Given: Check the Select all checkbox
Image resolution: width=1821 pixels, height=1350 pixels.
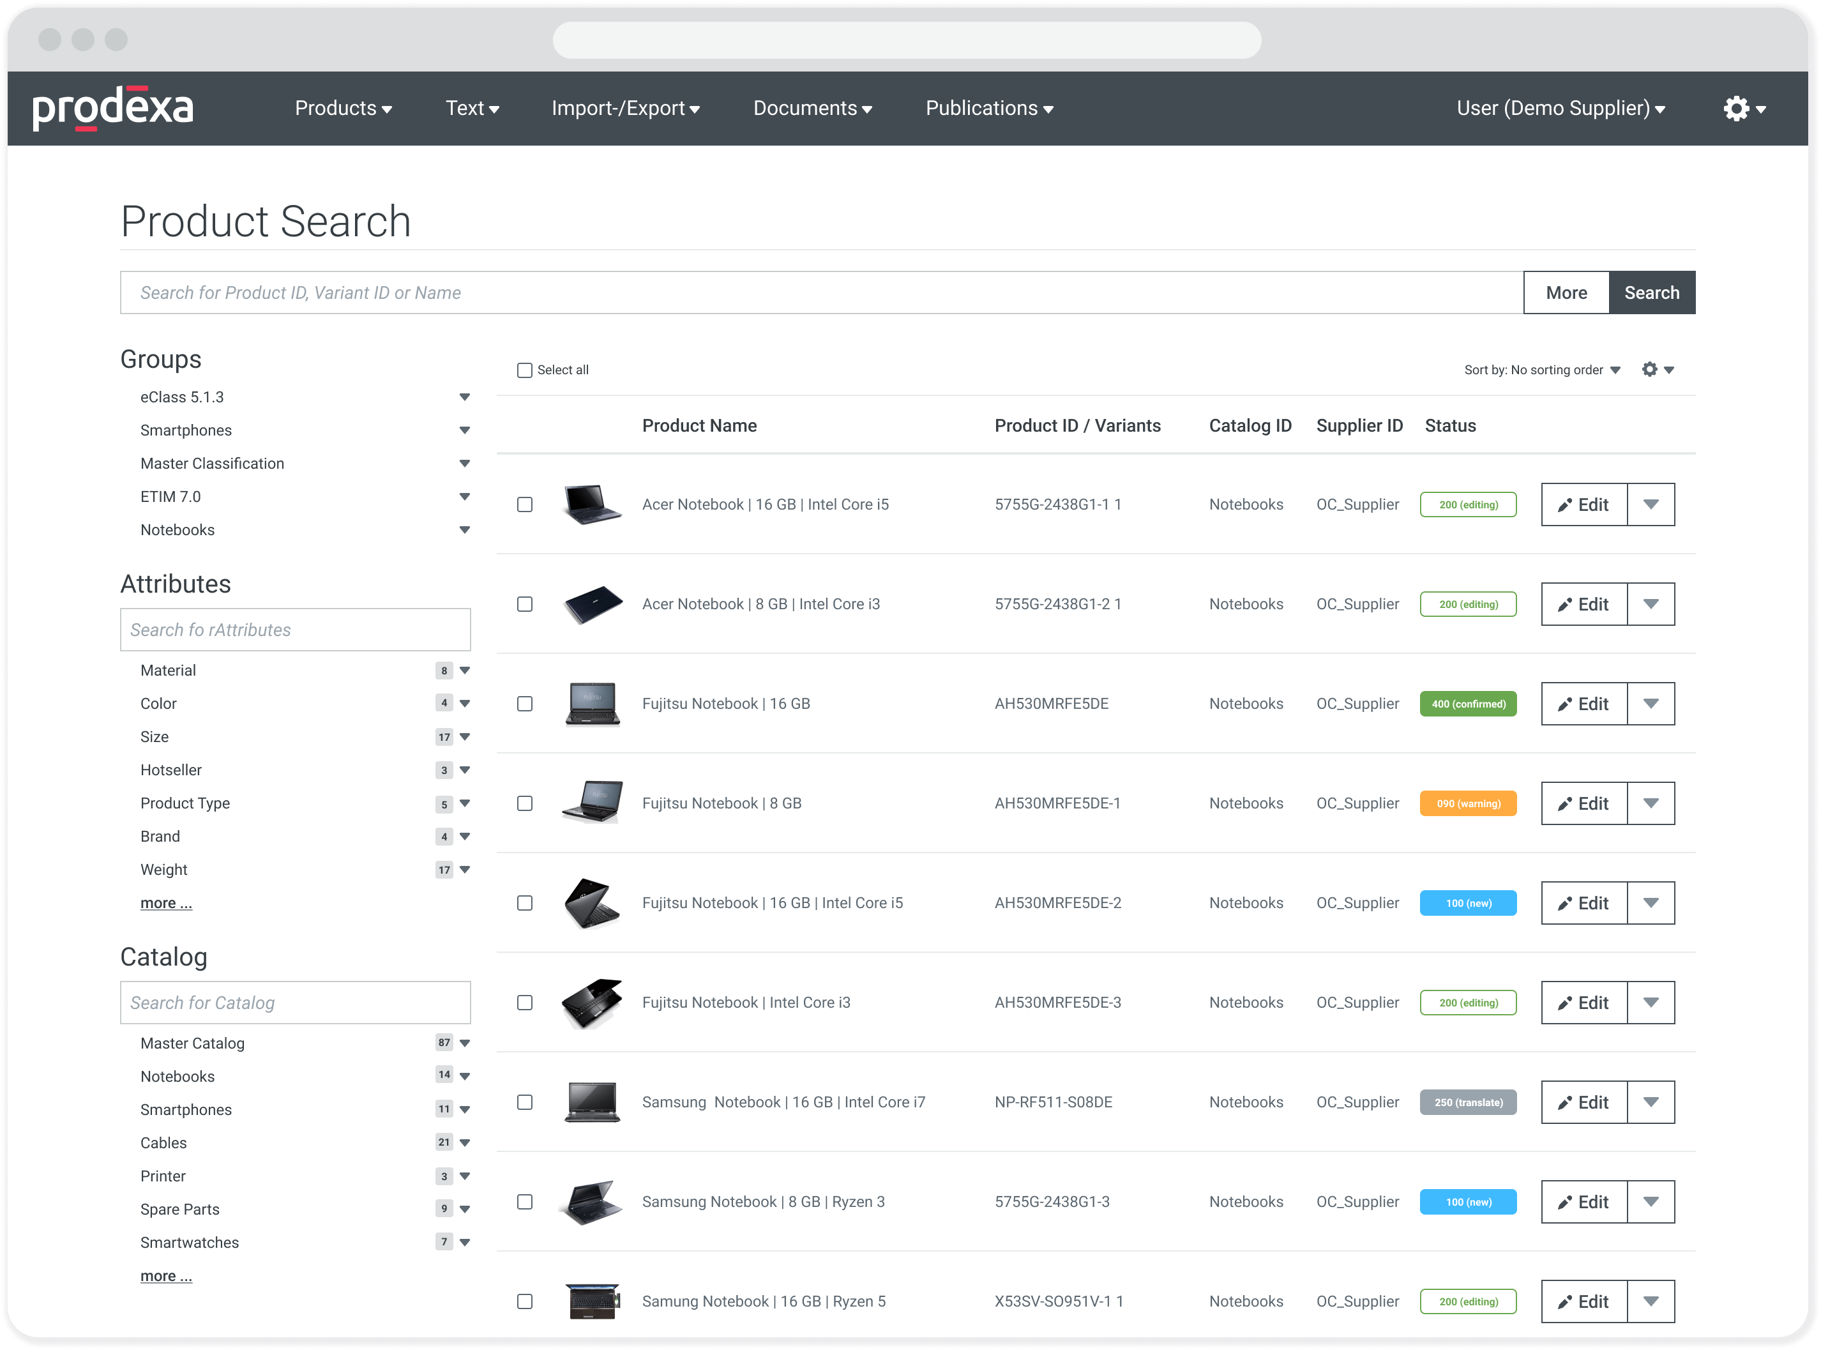Looking at the screenshot, I should tap(524, 370).
